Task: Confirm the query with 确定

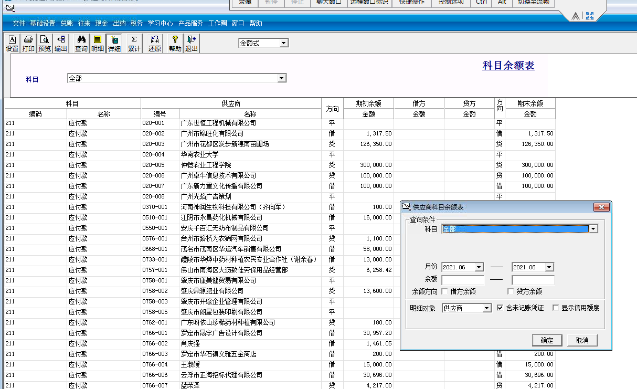Action: [547, 340]
